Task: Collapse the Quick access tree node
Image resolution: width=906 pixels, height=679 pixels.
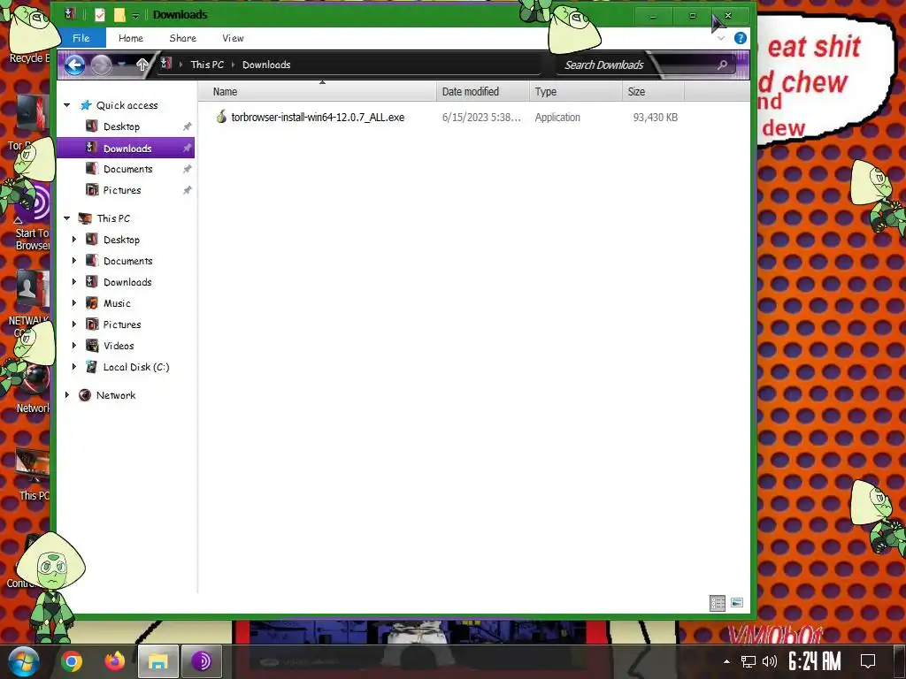Action: click(x=67, y=105)
